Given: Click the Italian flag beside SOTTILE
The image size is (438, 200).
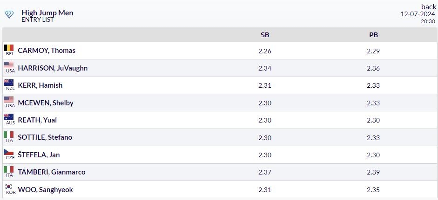Looking at the screenshot, I should tap(9, 135).
